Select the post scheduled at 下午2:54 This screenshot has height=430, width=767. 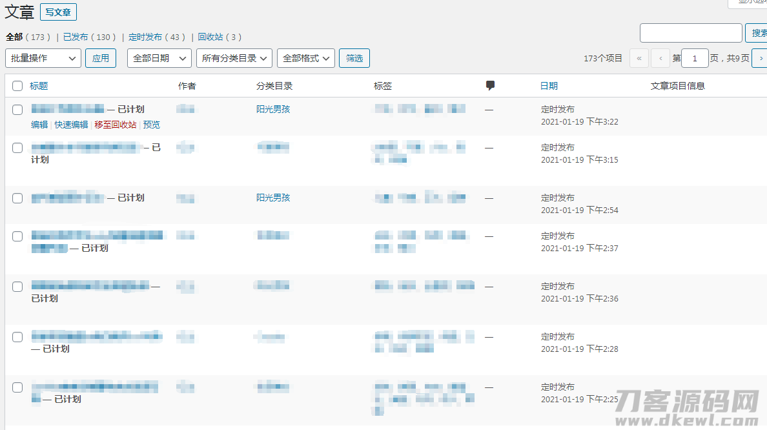(17, 198)
